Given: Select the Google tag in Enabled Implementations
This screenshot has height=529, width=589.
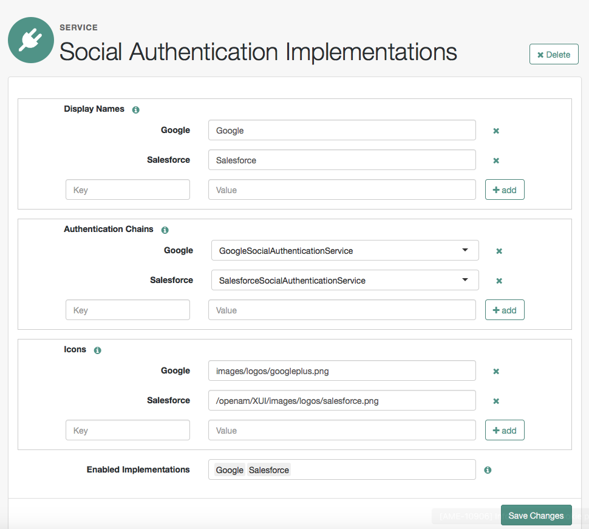Looking at the screenshot, I should pos(230,470).
